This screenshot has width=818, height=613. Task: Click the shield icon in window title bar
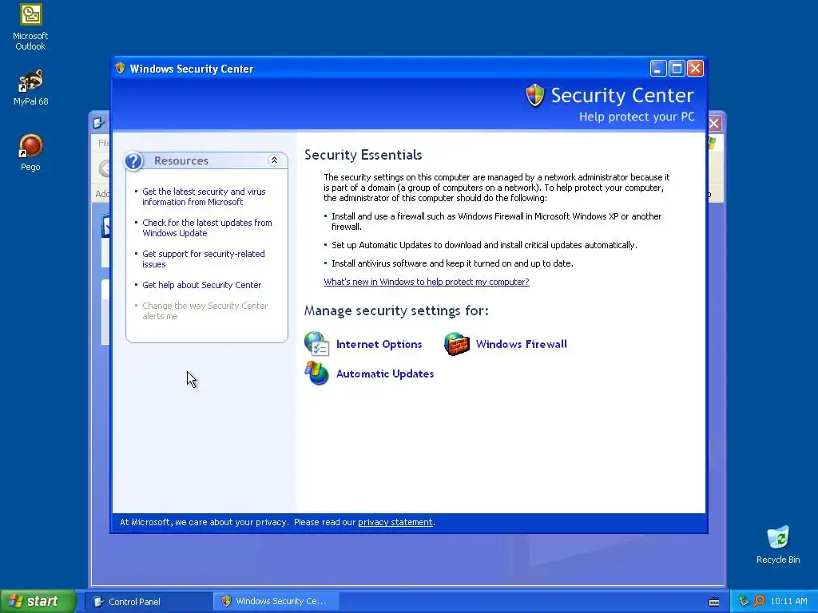(121, 68)
